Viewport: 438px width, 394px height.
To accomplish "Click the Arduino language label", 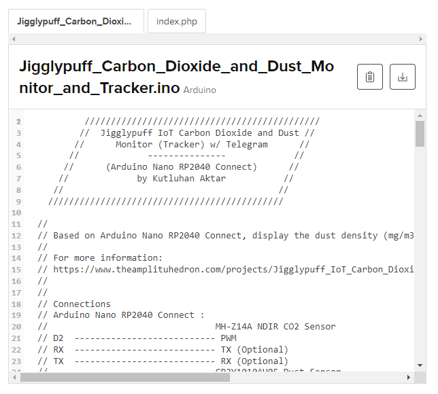I will (x=200, y=90).
